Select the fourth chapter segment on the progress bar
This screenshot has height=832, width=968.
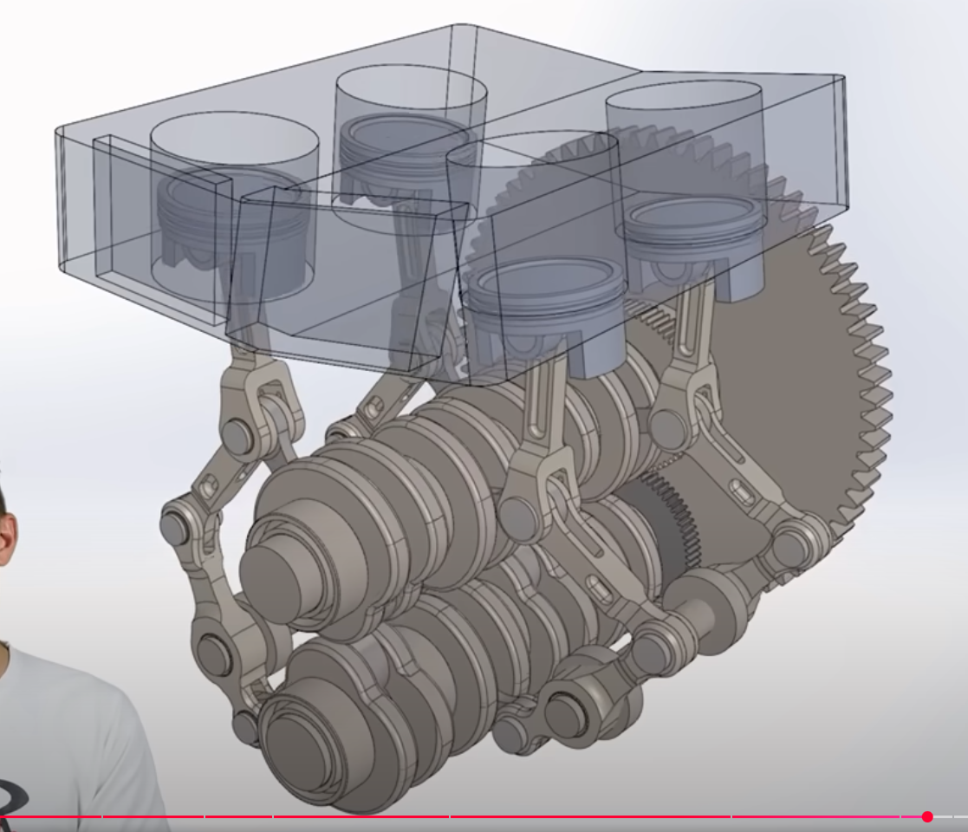(361, 816)
